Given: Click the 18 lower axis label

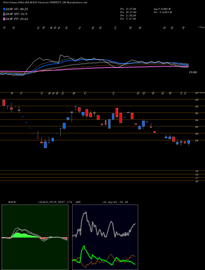Looking at the screenshot, I should [x=196, y=175].
